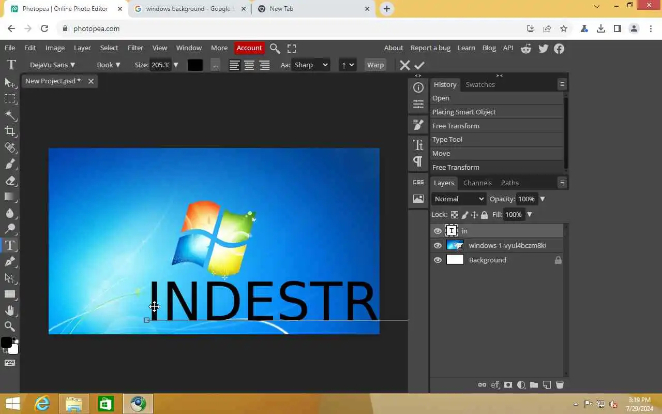Open the Fill dropdown arrow
662x414 pixels.
tap(530, 215)
